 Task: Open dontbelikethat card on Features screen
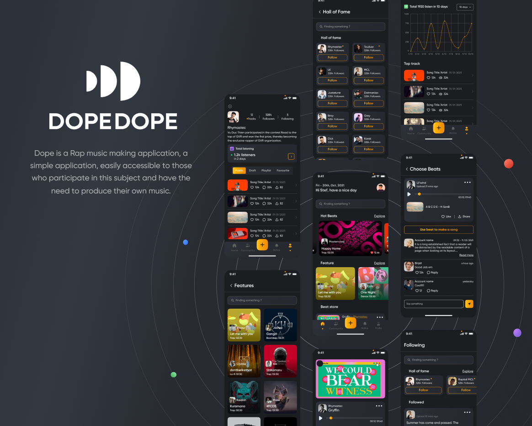[244, 361]
